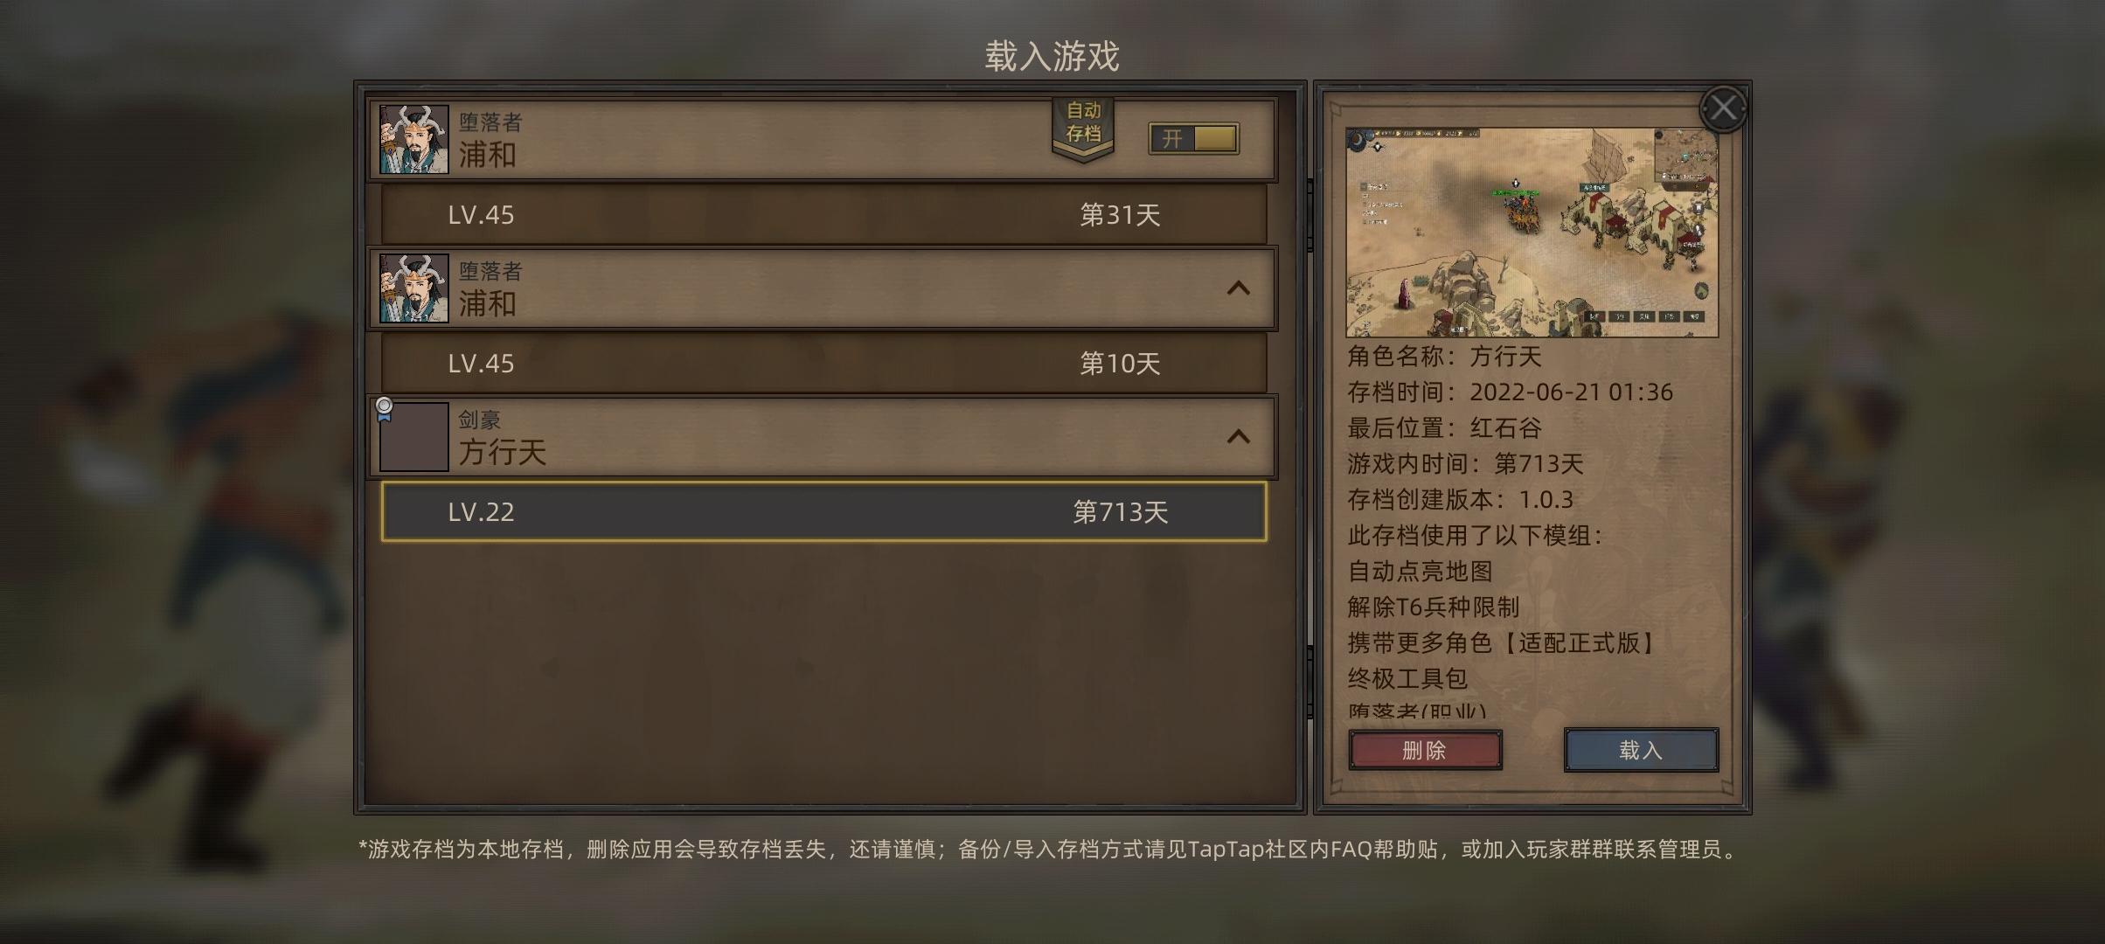
Task: Click the 终极工具包 mod entry
Action: 1407,678
